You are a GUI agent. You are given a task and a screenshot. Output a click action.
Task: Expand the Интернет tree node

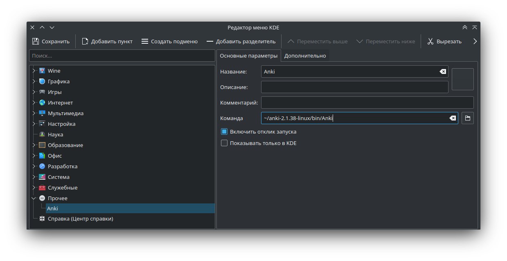pyautogui.click(x=34, y=103)
